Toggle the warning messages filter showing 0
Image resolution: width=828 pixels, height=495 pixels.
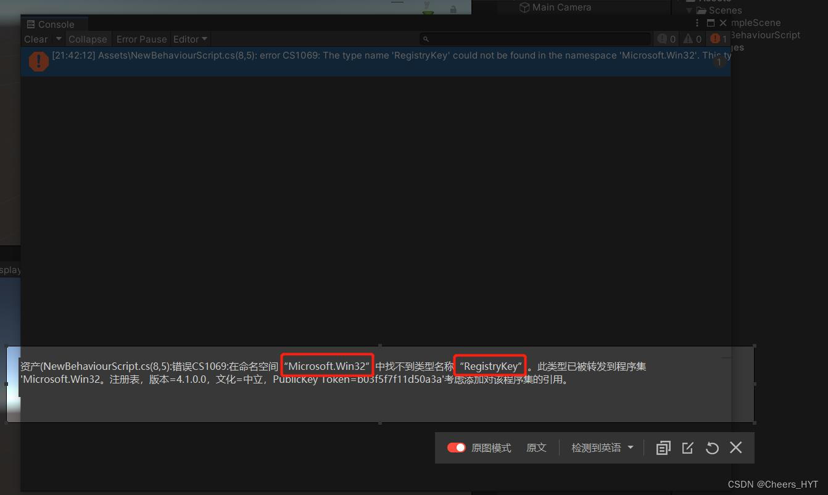(692, 38)
